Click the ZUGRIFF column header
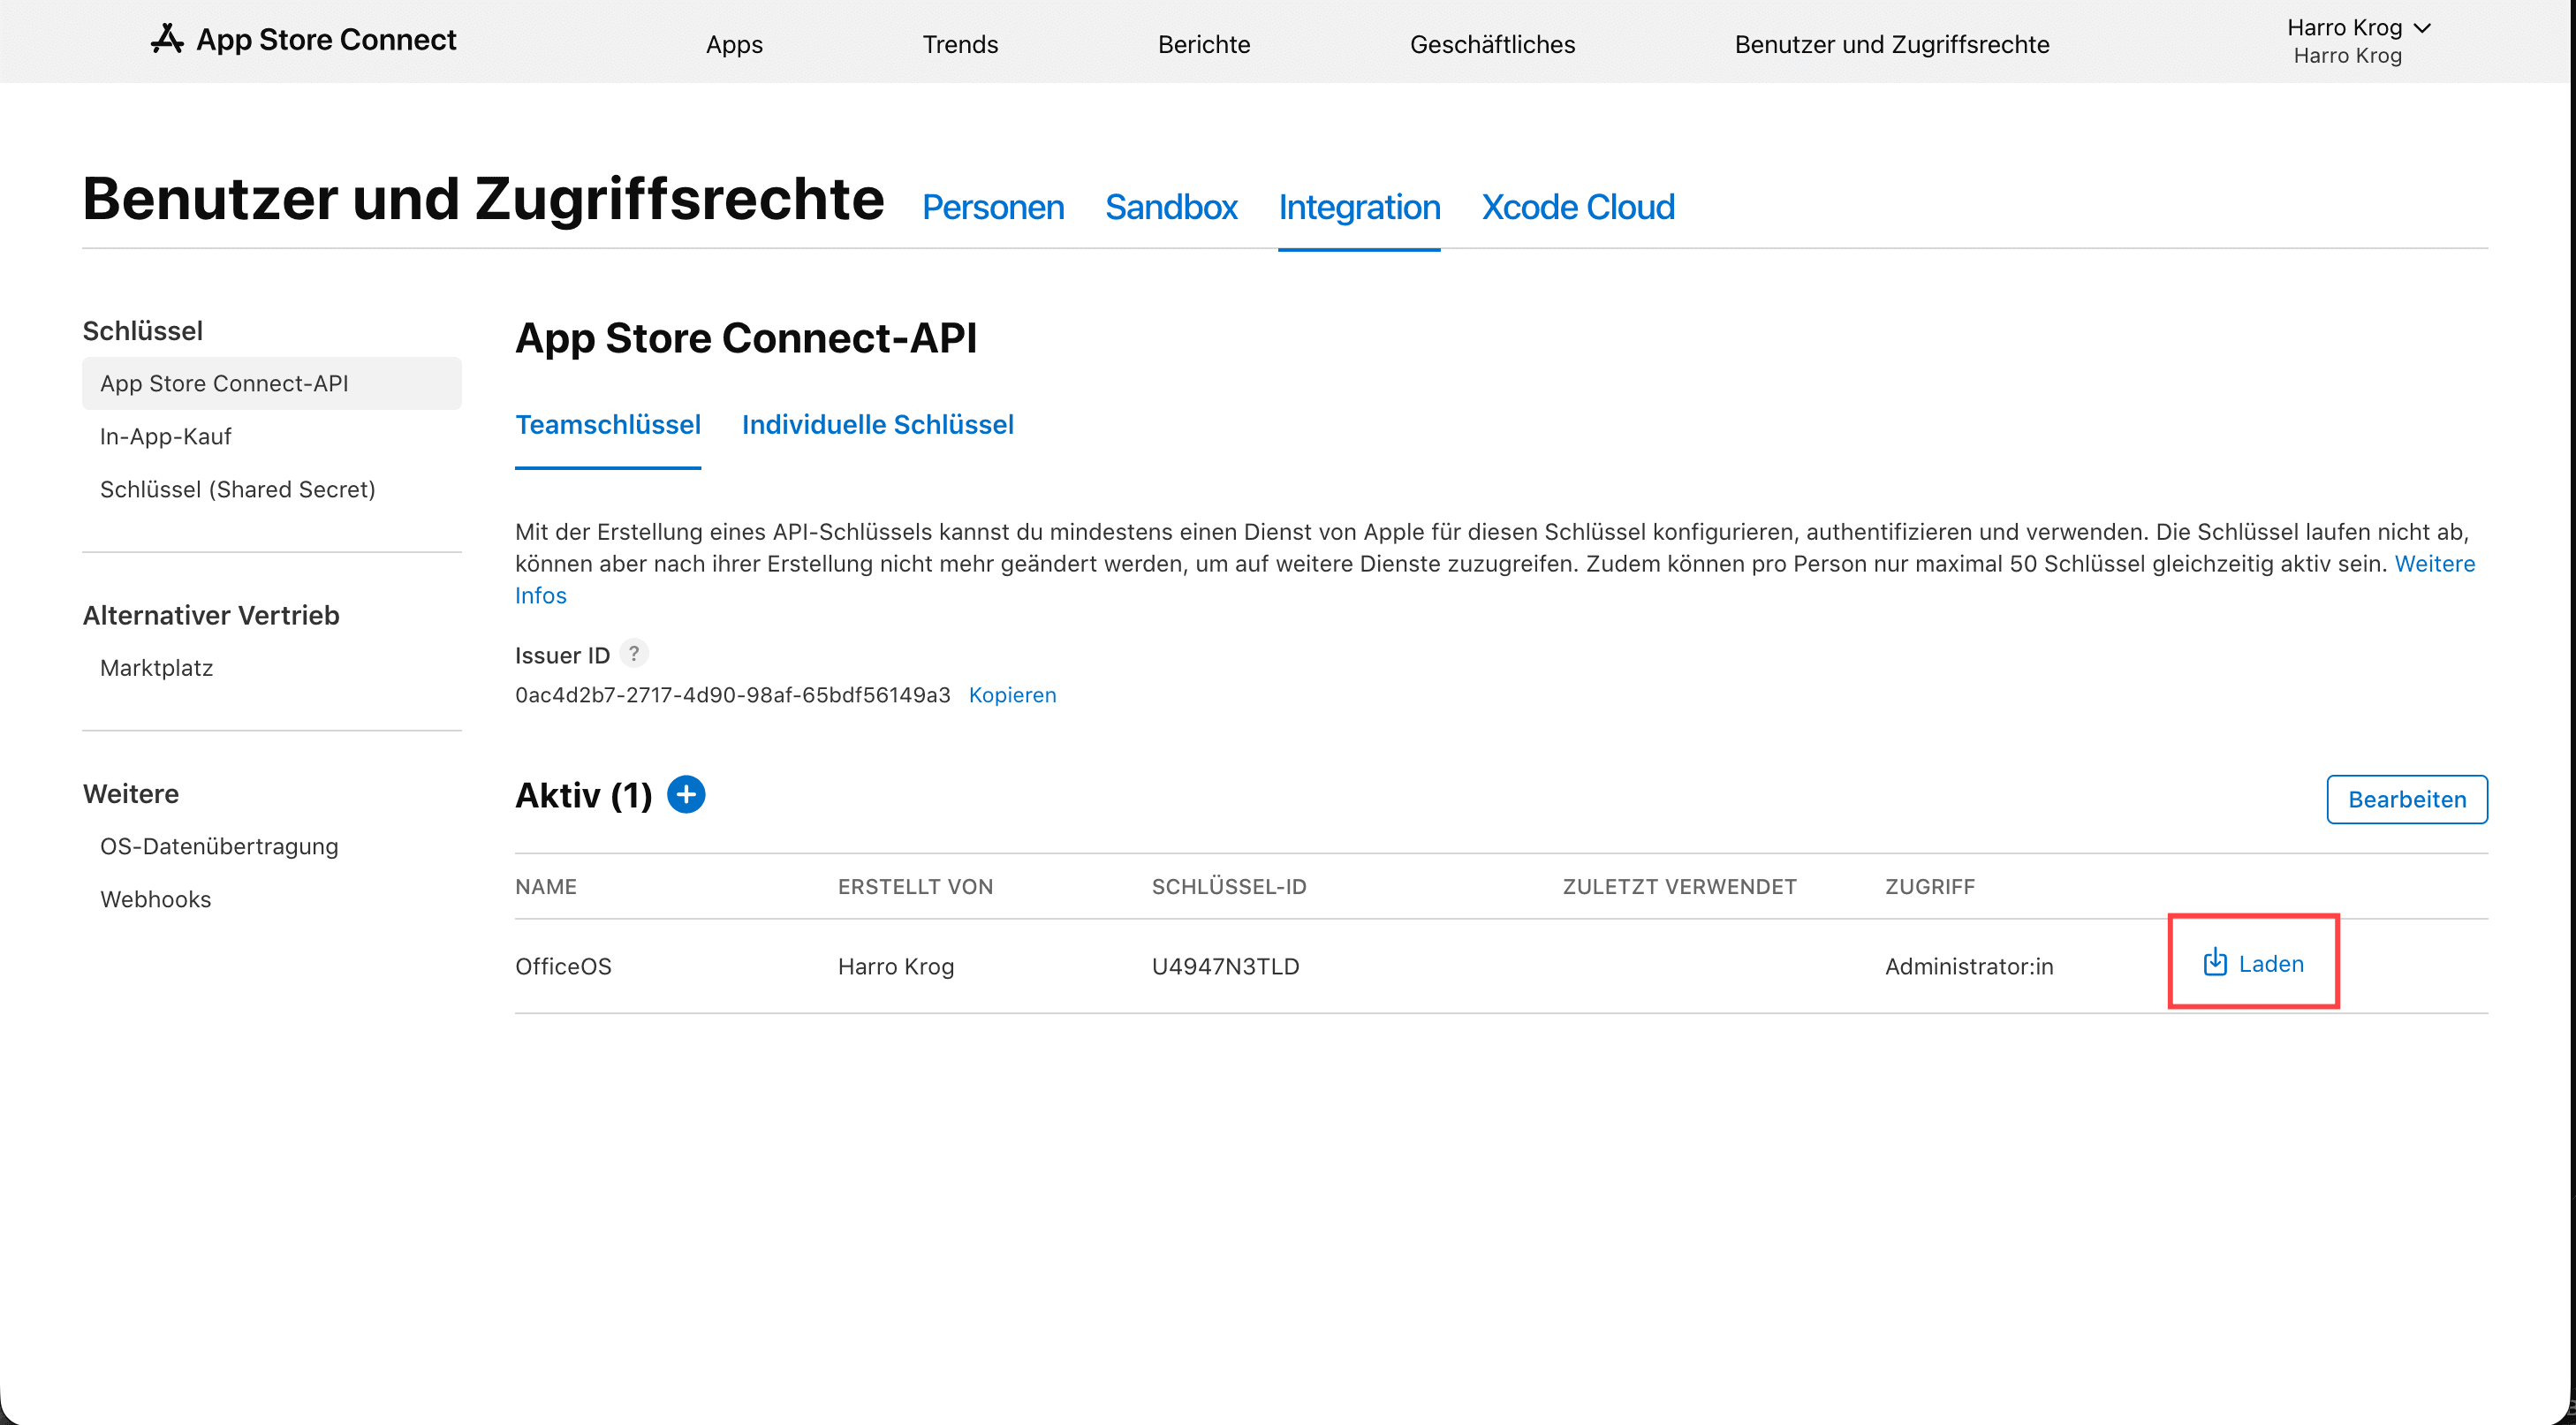The height and width of the screenshot is (1425, 2576). point(1930,886)
